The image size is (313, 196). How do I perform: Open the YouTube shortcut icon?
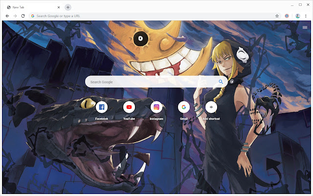[129, 107]
